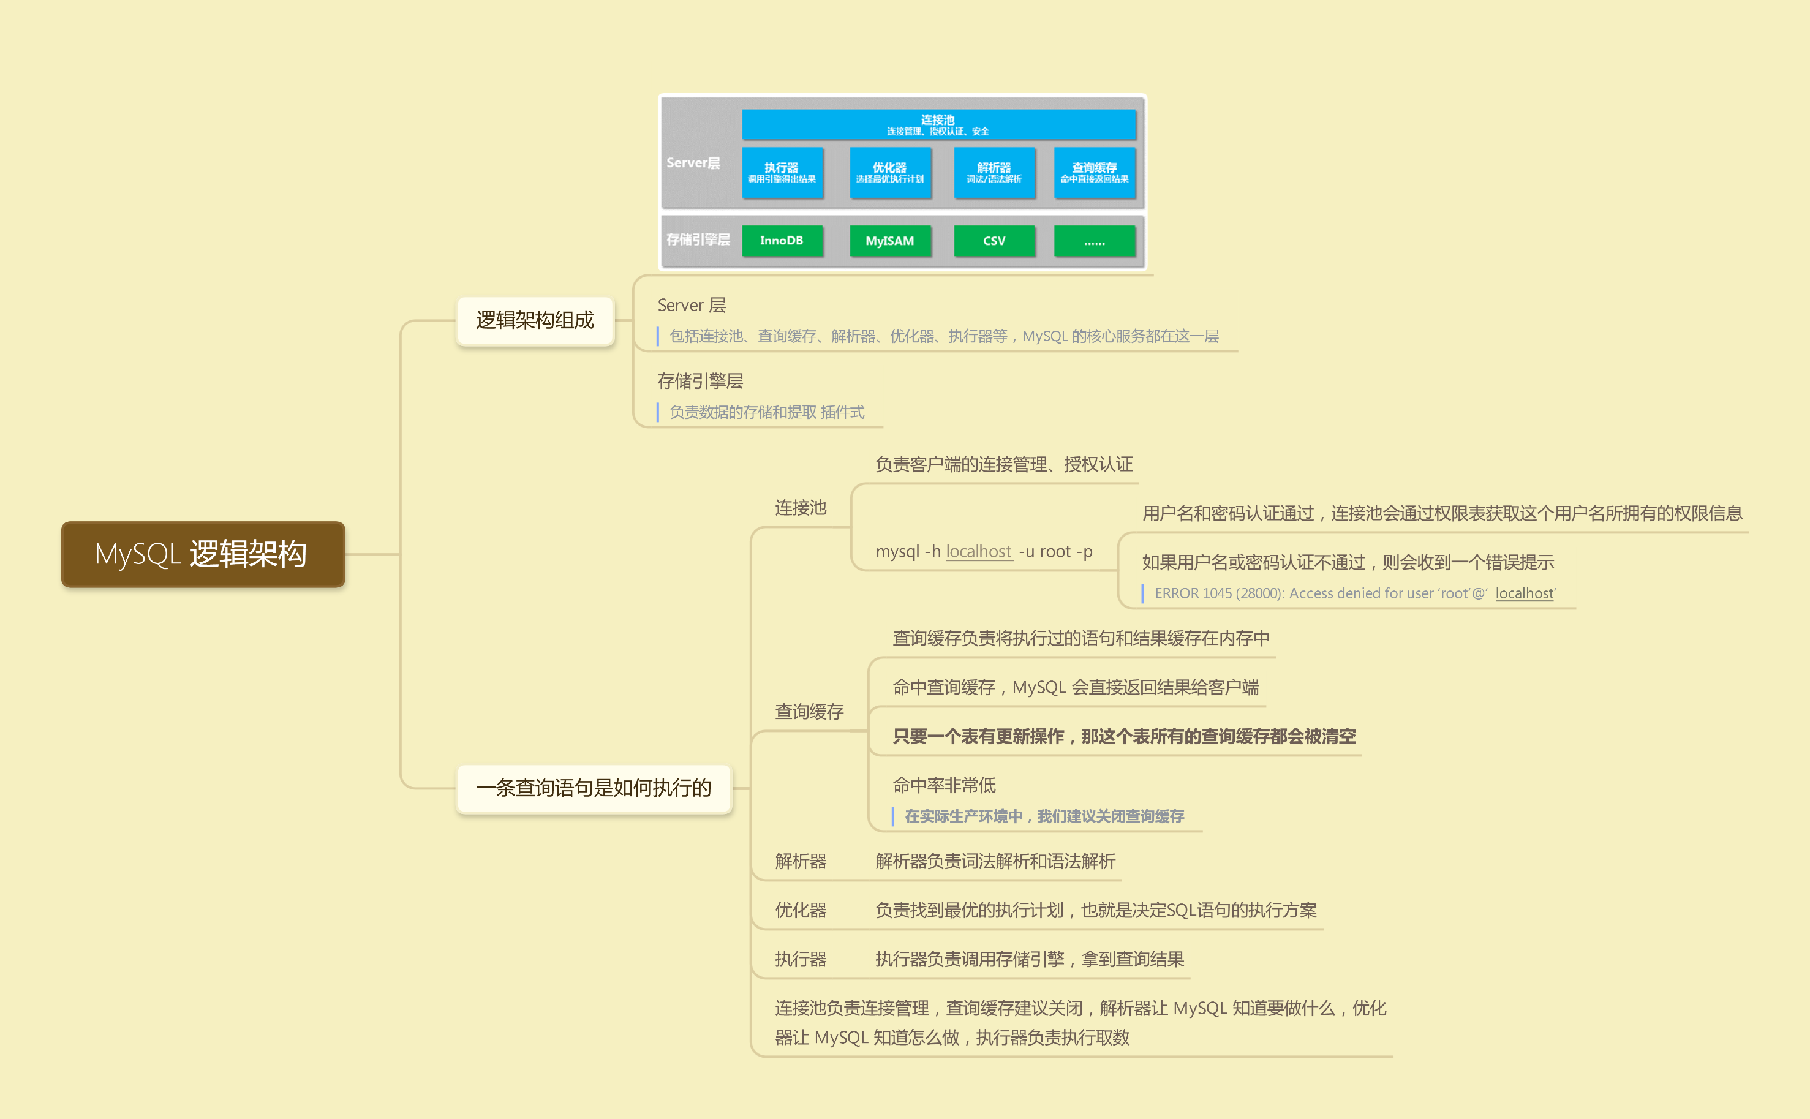The image size is (1810, 1119).
Task: Click the architecture diagram image thumbnail
Action: click(x=902, y=182)
